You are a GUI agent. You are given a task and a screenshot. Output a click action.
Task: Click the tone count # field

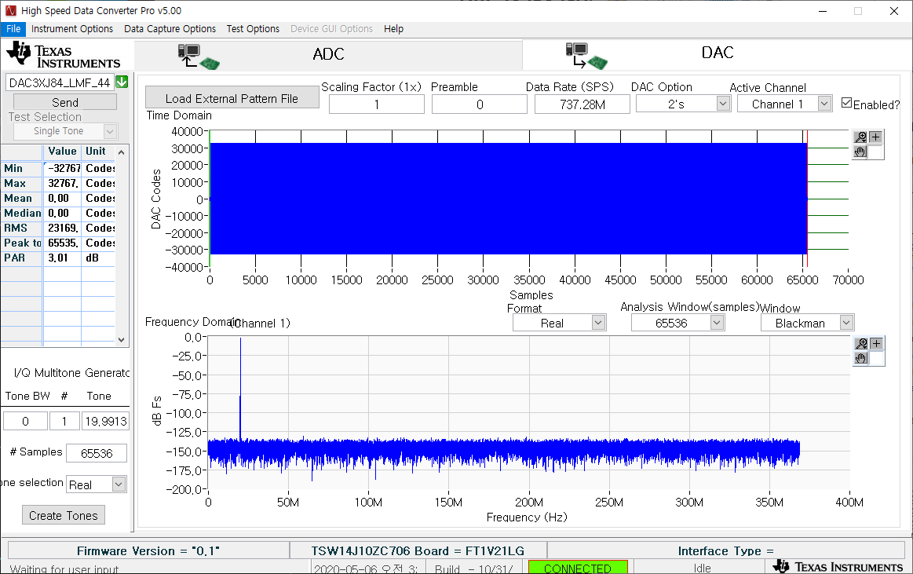64,421
